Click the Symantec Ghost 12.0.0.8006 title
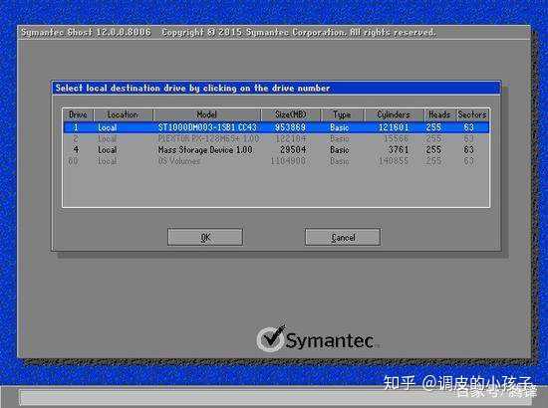Viewport: 548px width, 408px height. [x=86, y=33]
